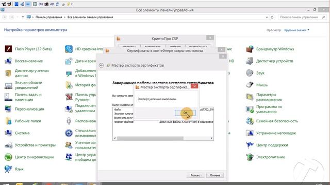Open the Электропитание icon
The image size is (330, 185).
click(x=250, y=157)
